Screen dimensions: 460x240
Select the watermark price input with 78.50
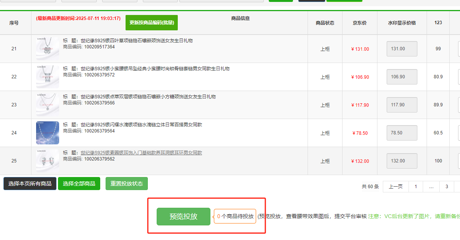(x=402, y=133)
